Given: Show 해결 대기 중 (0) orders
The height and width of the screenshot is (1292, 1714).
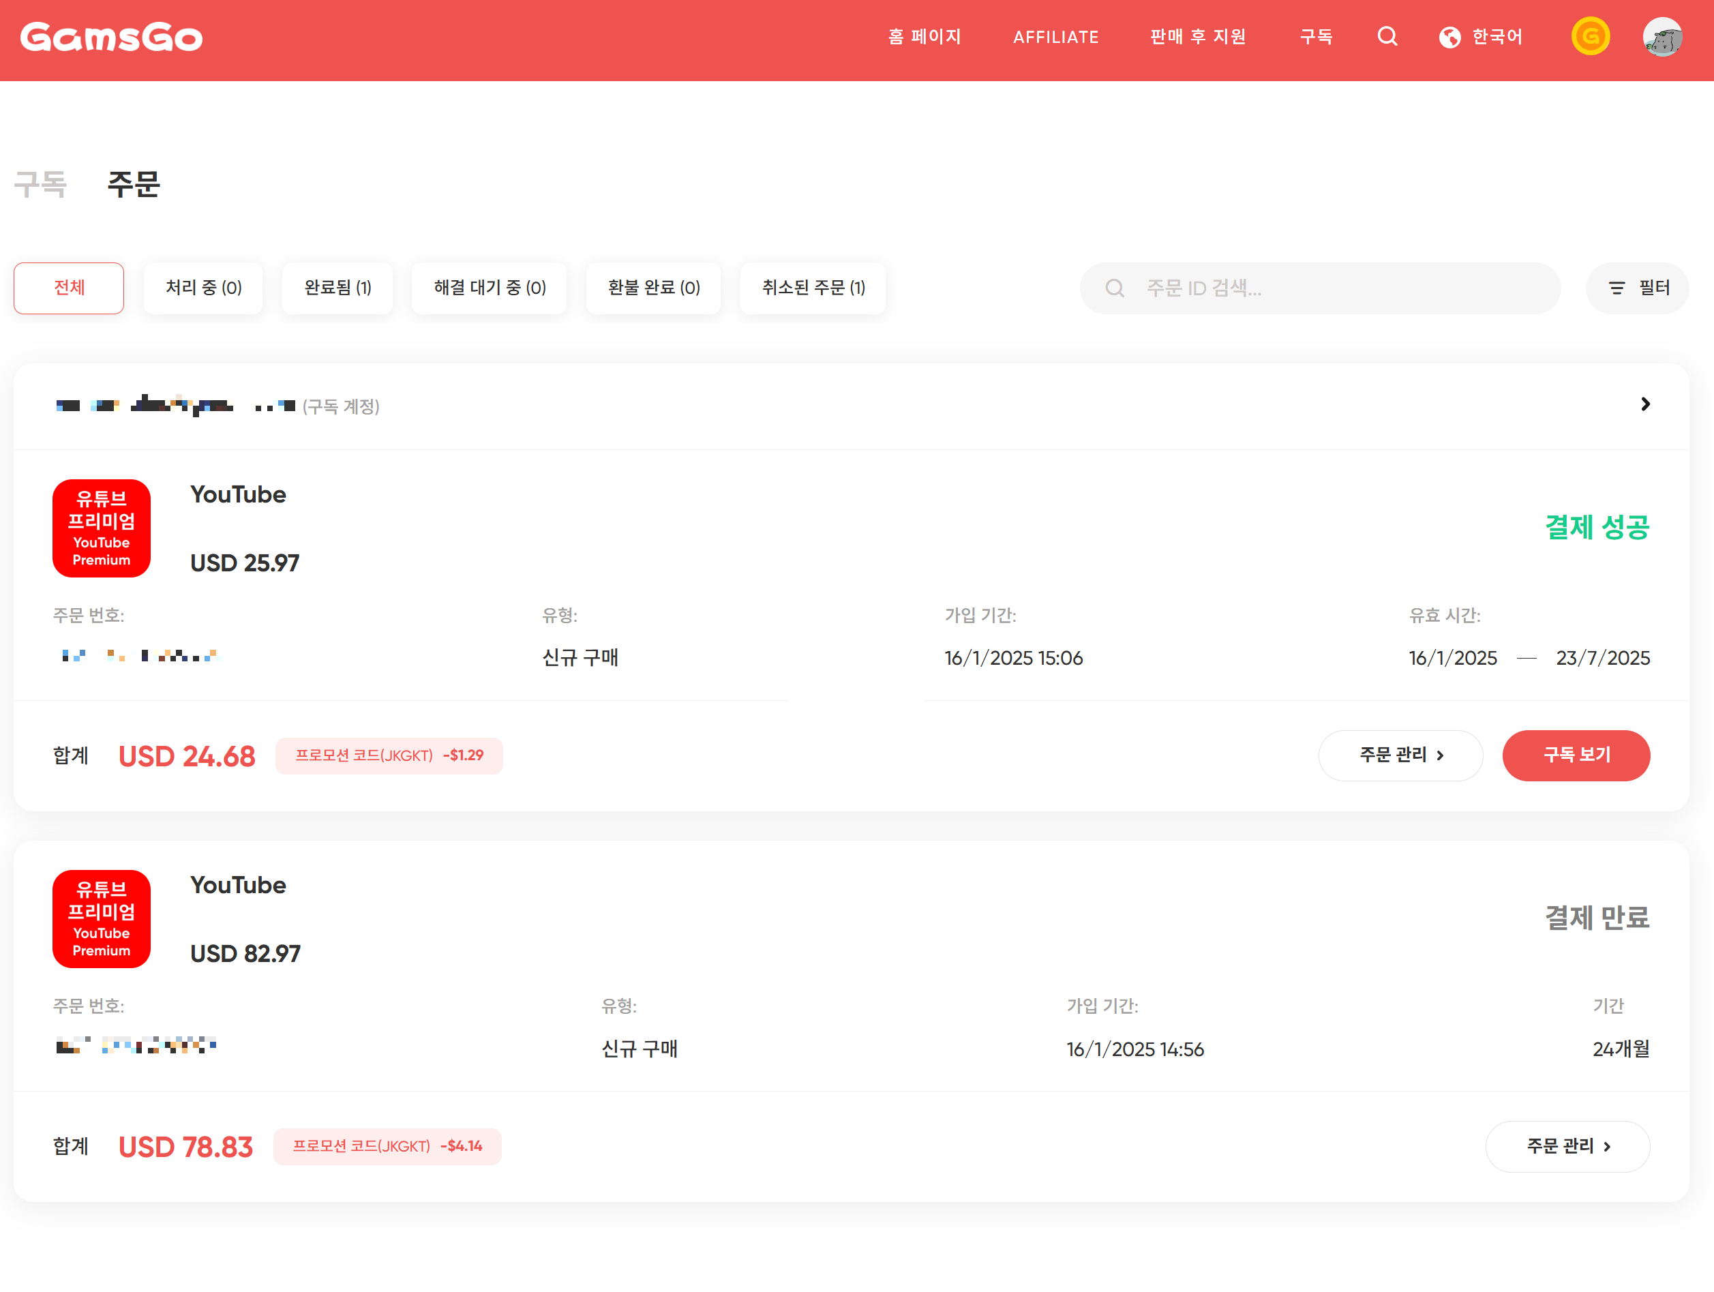Looking at the screenshot, I should tap(489, 288).
